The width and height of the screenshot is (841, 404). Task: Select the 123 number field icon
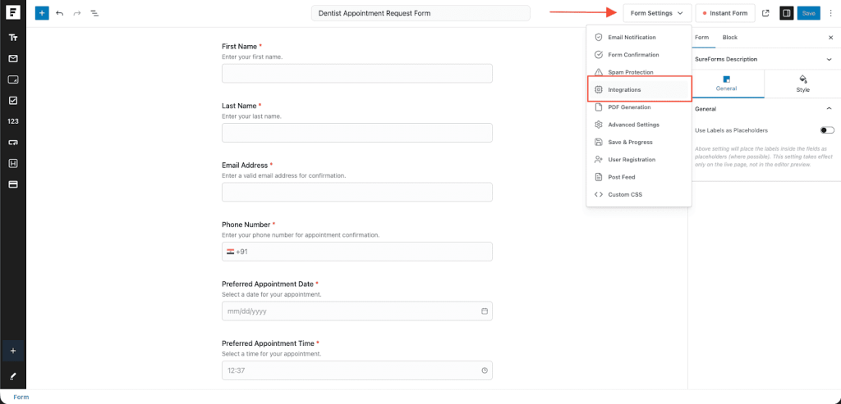click(x=13, y=121)
